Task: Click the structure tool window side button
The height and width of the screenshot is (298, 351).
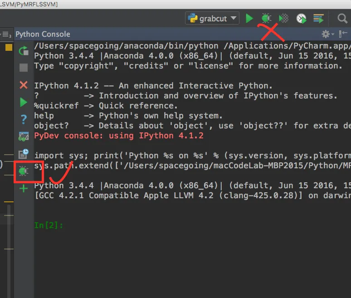Action: 6,34
